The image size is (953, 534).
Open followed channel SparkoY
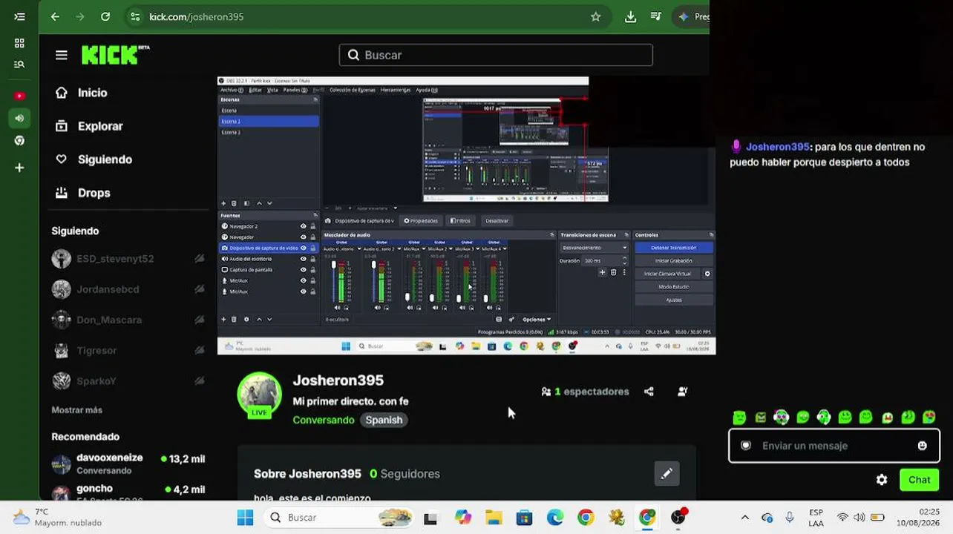tap(128, 381)
